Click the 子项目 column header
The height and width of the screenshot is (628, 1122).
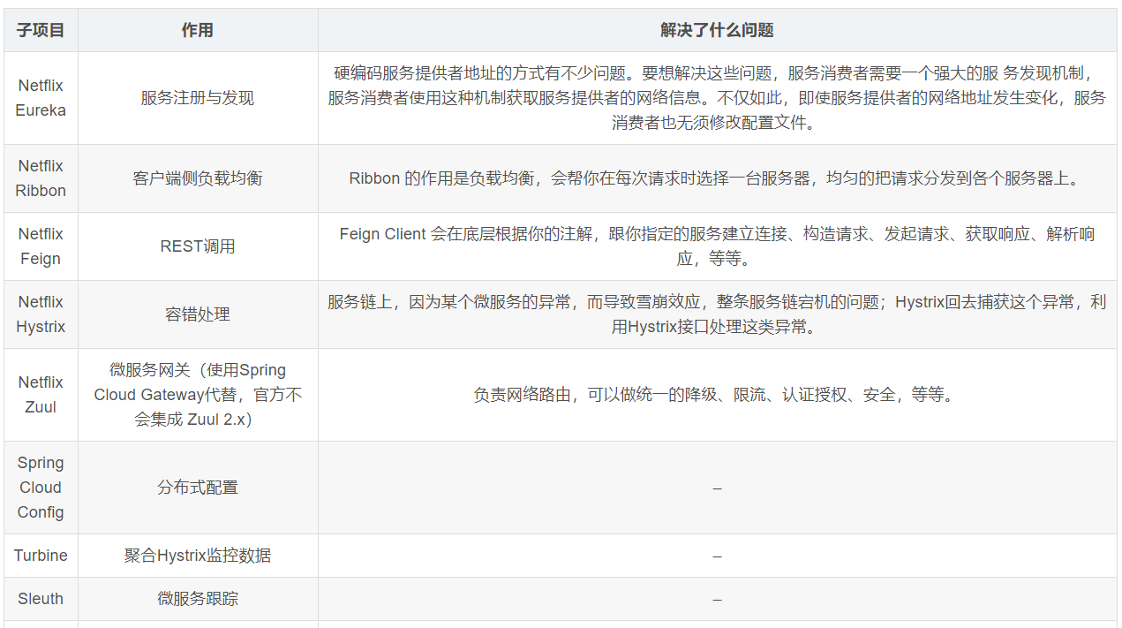(41, 30)
